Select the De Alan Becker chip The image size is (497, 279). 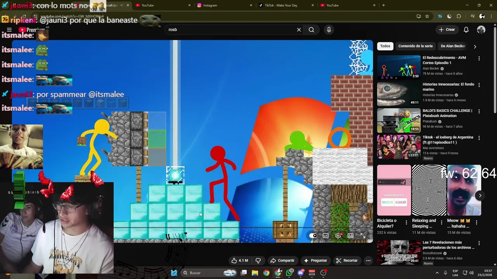pos(453,46)
